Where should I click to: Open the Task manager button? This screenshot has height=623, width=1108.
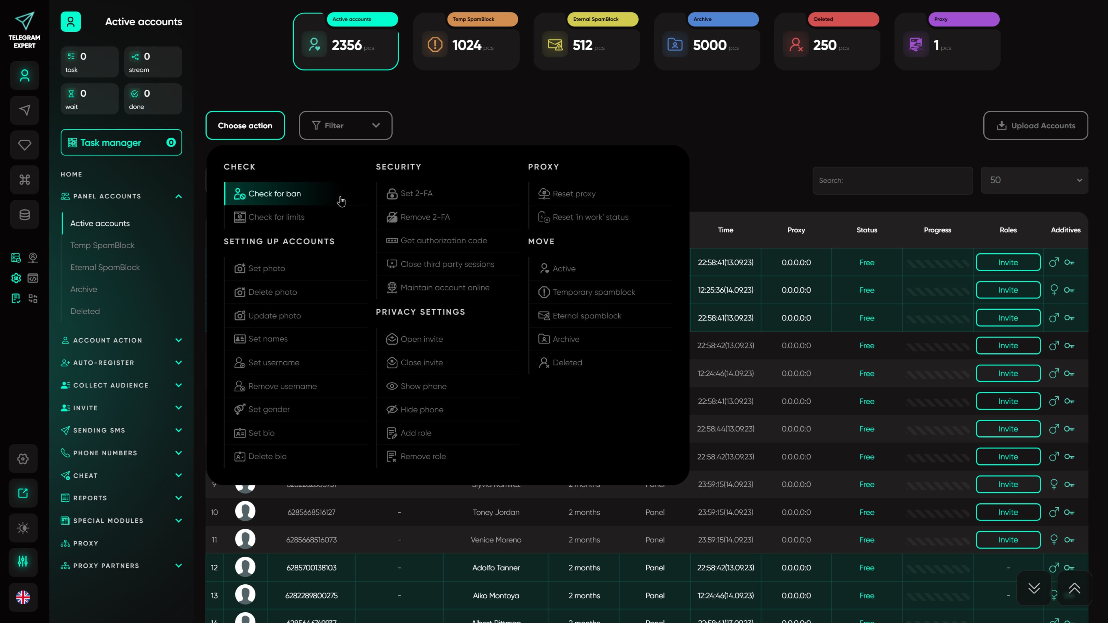[121, 142]
